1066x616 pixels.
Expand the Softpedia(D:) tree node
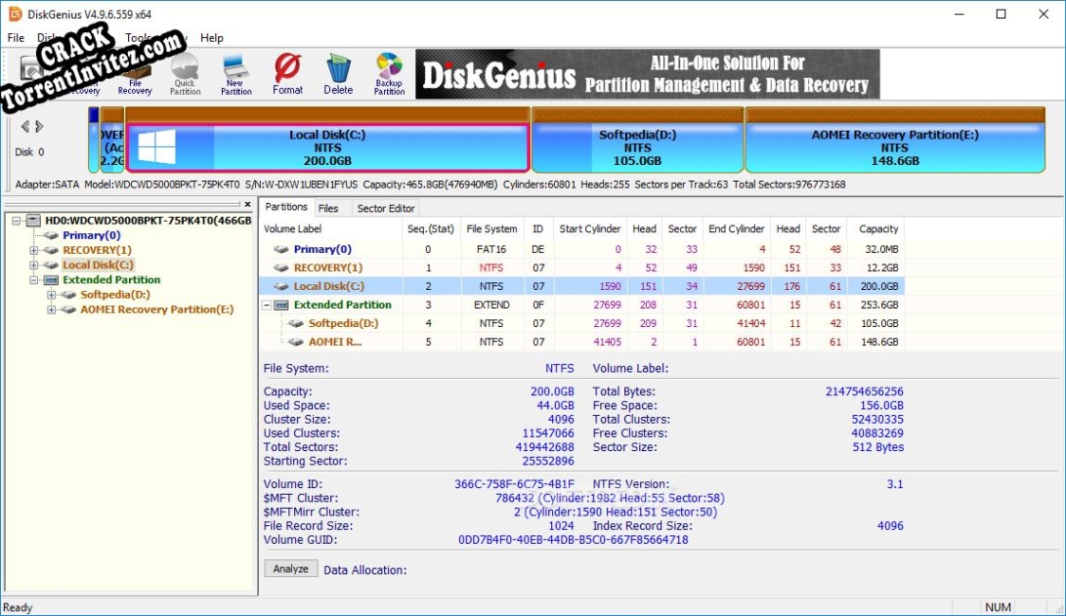(x=52, y=295)
